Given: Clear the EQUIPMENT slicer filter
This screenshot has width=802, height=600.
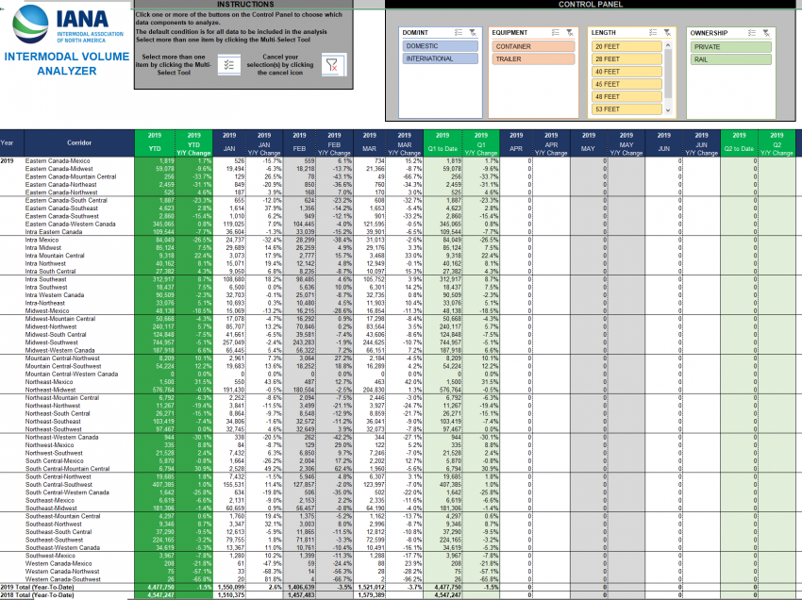Looking at the screenshot, I should 570,32.
